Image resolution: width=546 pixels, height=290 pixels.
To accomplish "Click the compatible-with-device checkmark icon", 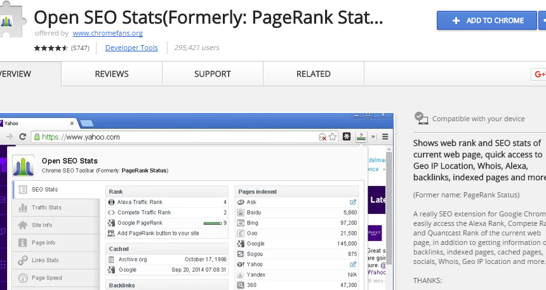I will pos(421,119).
